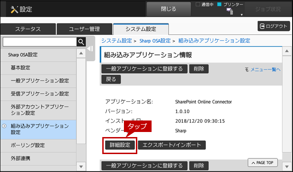Open the dropdown arrow under the printer icon
This screenshot has height=172, width=293.
241,15
